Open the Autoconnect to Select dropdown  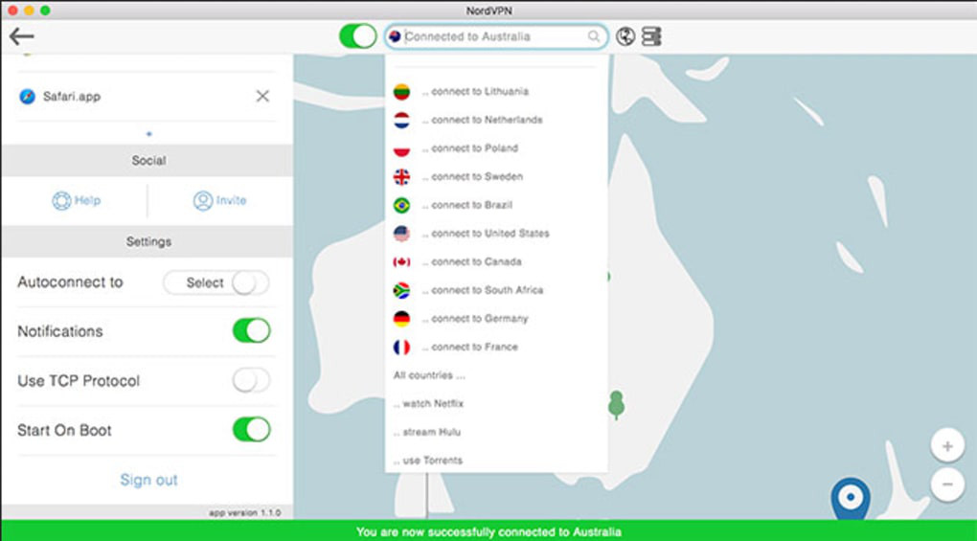tap(216, 282)
